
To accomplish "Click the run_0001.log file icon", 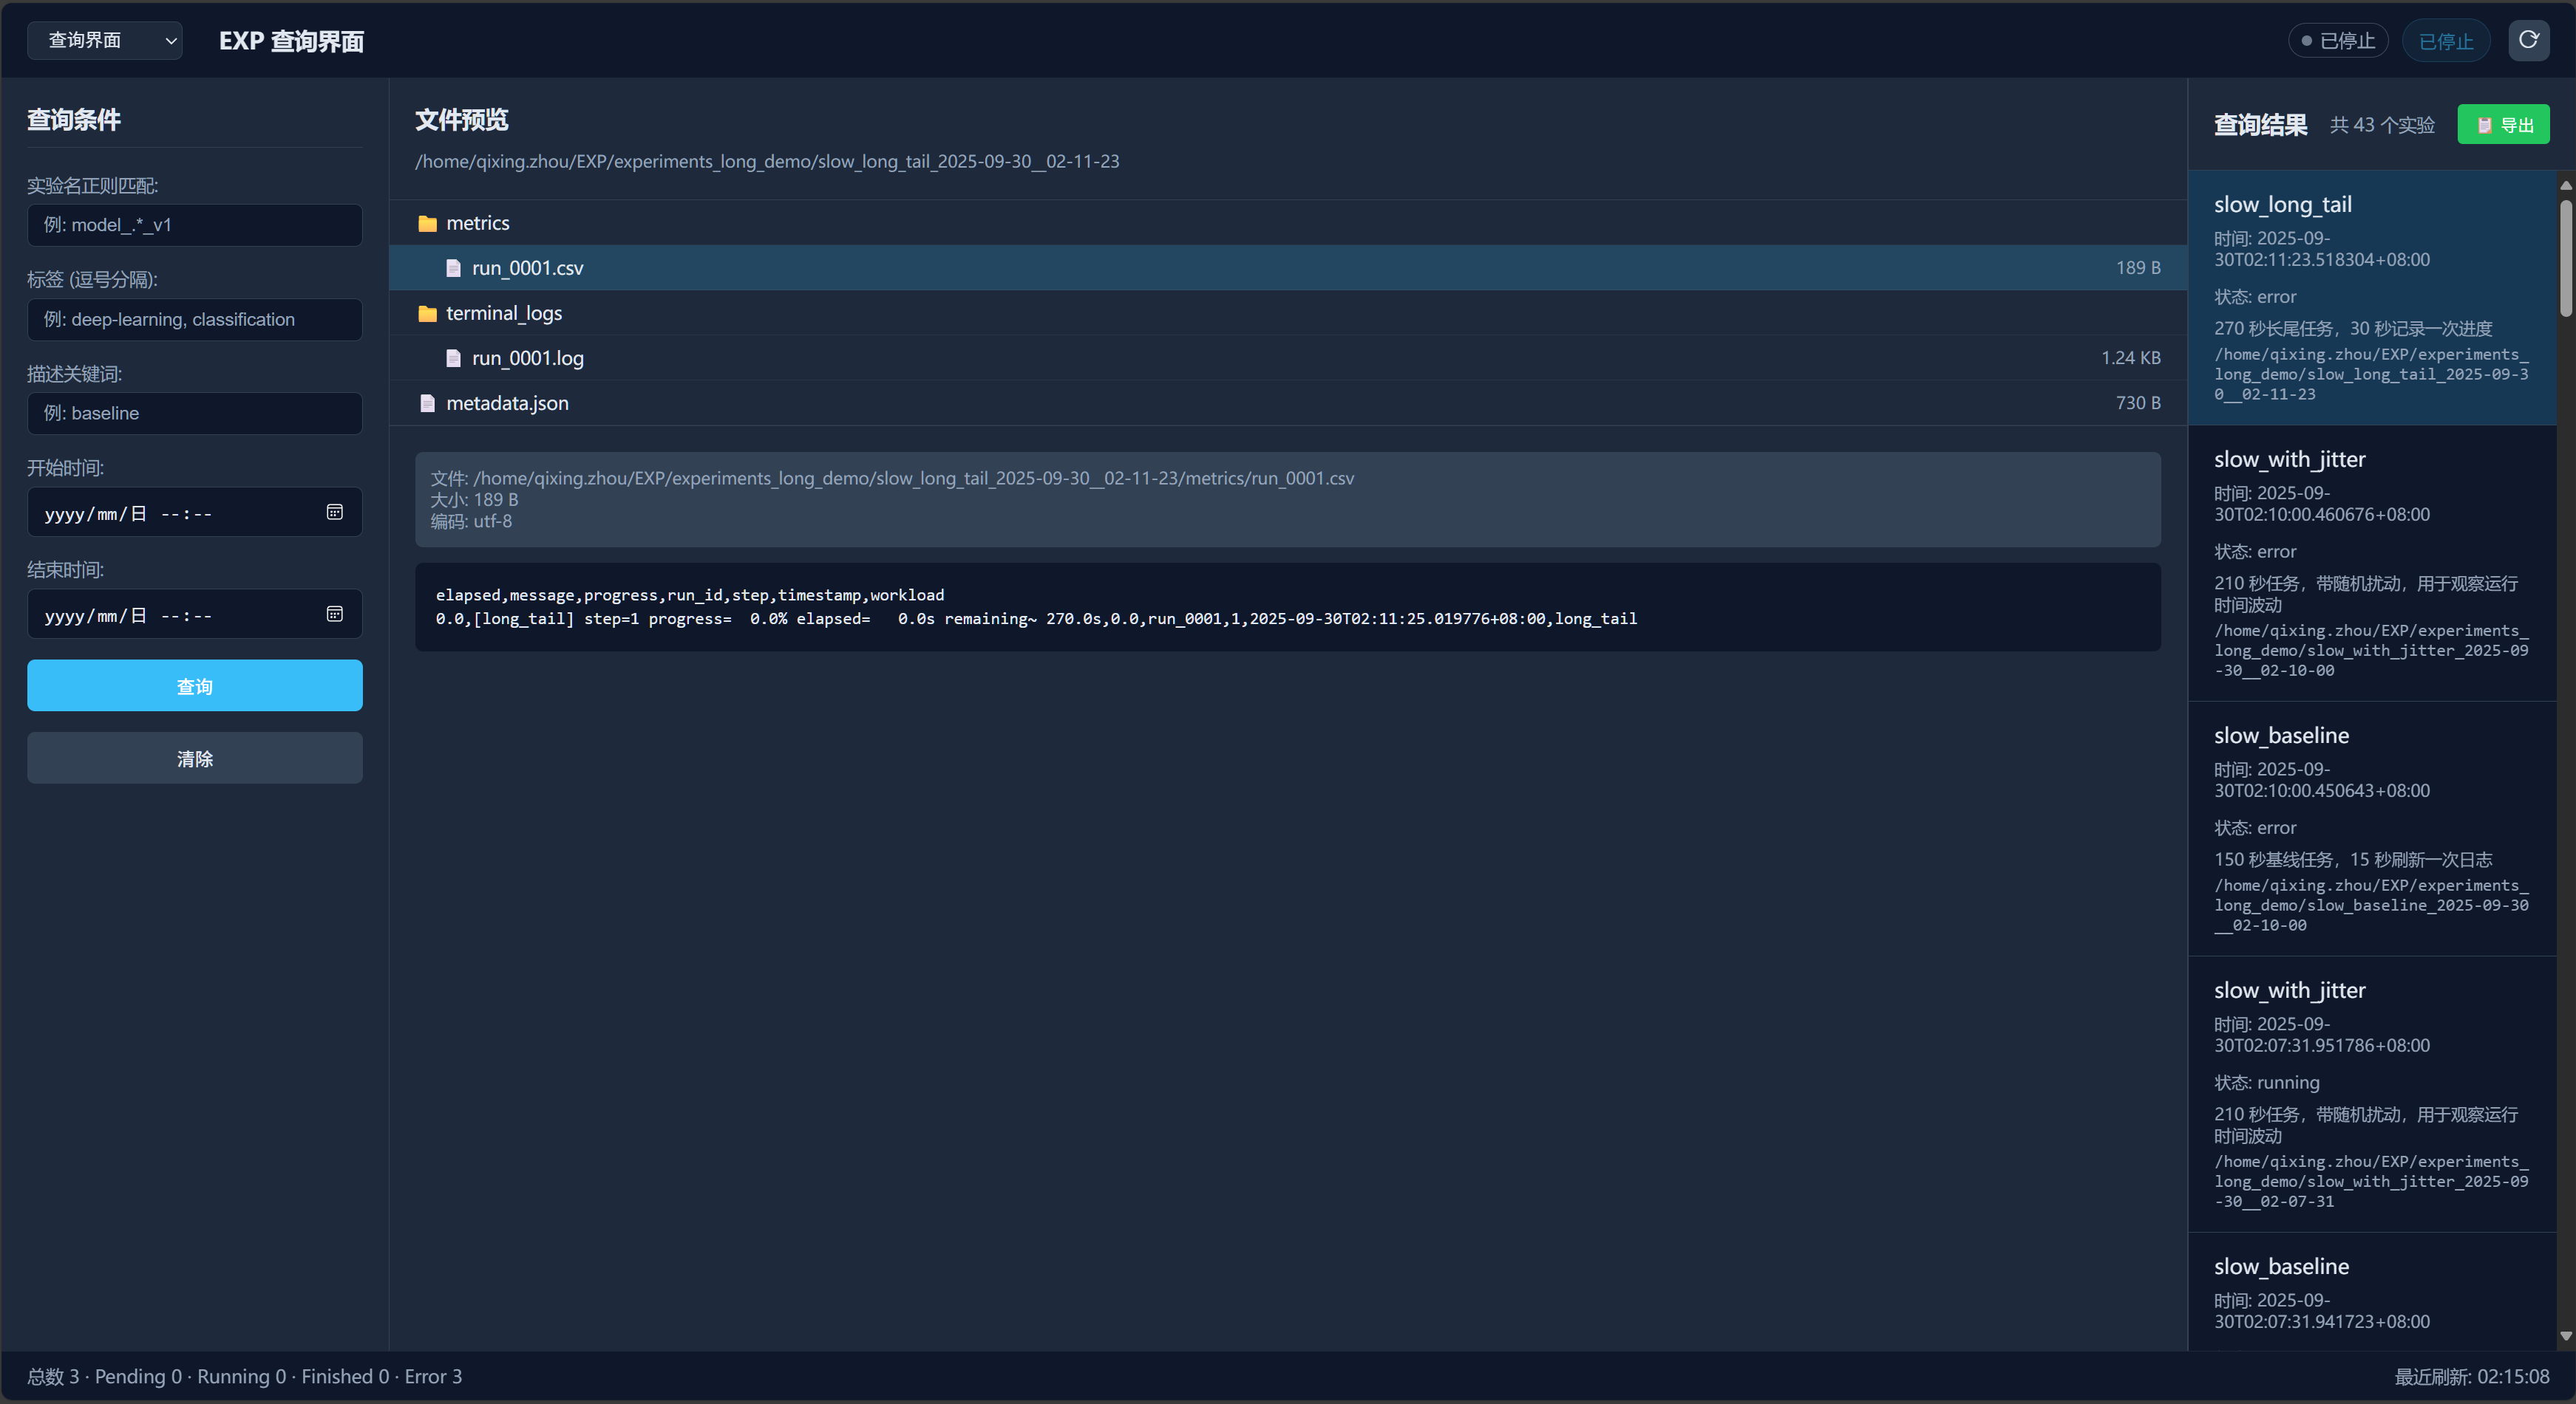I will click(x=453, y=359).
